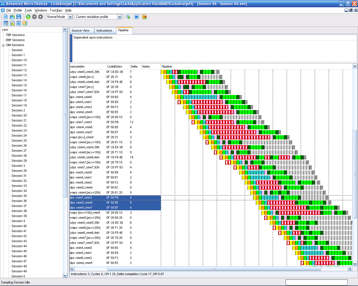Open the Normal Mode dropdown

click(70, 17)
